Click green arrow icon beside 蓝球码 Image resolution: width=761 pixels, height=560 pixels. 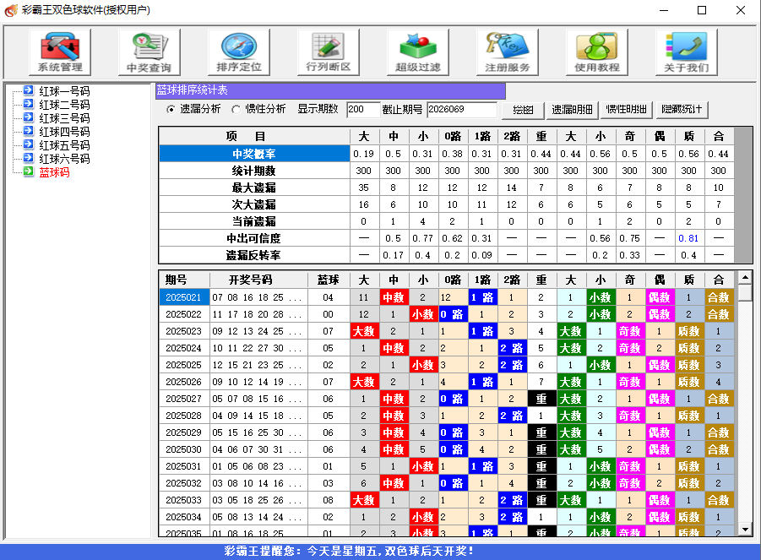pyautogui.click(x=29, y=171)
